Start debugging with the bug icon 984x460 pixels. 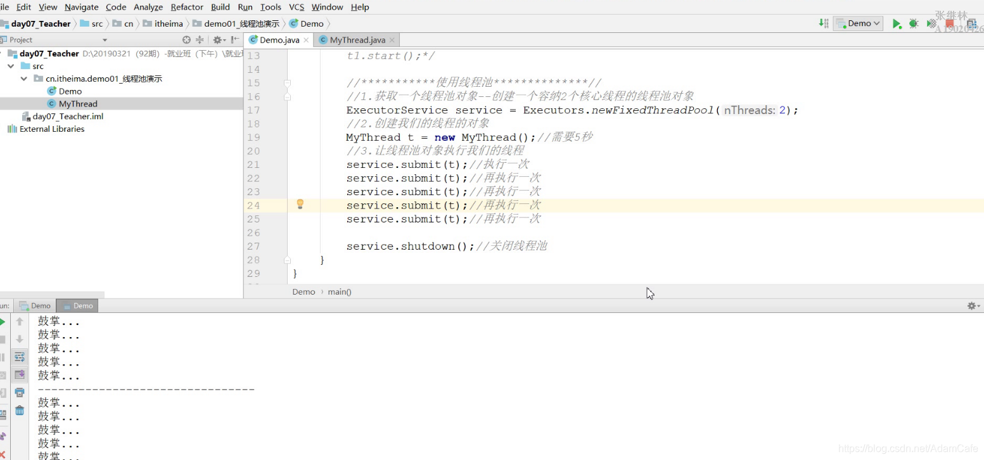point(913,23)
